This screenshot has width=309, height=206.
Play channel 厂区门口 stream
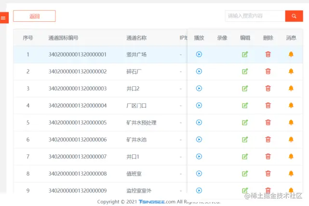(199, 105)
